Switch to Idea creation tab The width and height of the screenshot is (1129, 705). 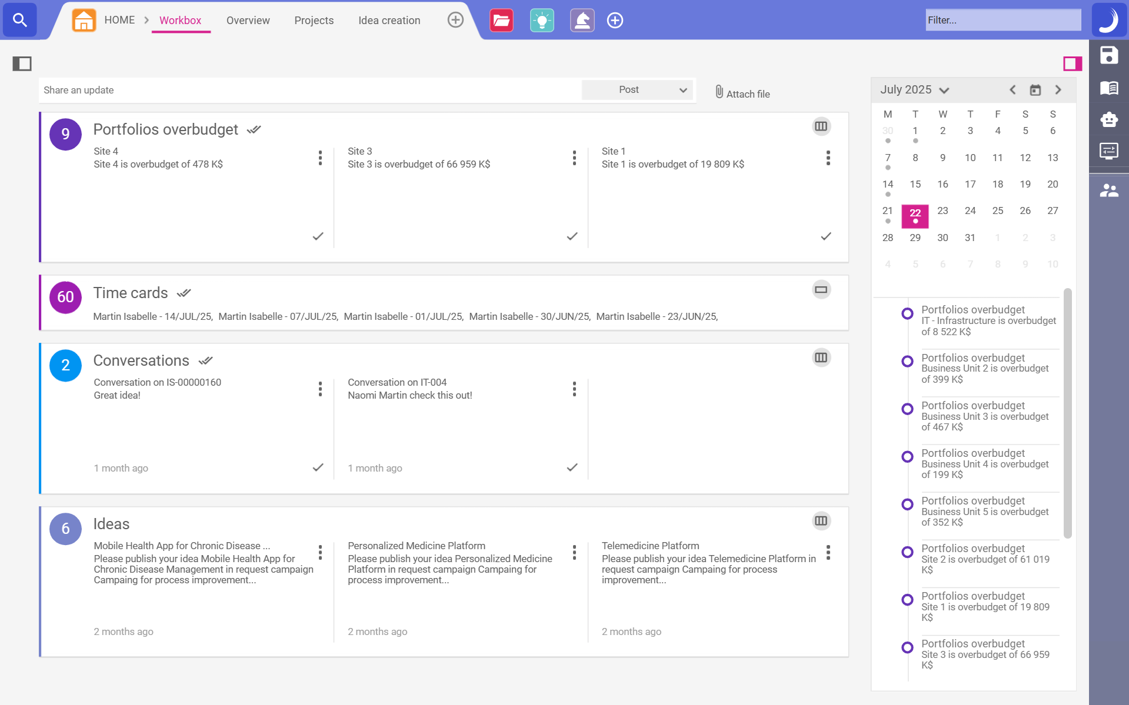(389, 21)
